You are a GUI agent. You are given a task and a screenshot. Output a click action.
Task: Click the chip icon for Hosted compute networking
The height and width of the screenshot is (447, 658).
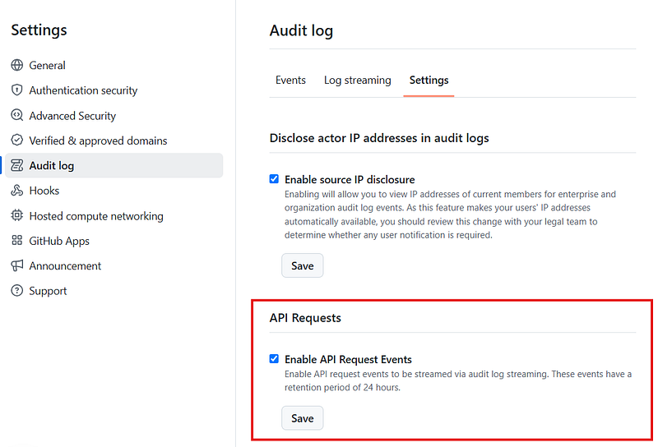pyautogui.click(x=16, y=215)
